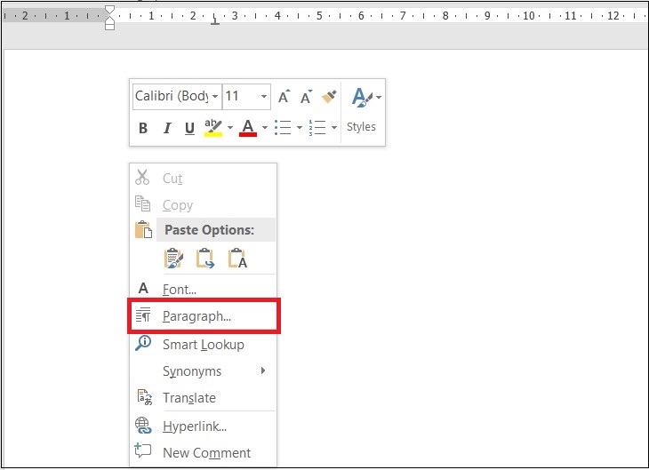Click the Paste Options header
The width and height of the screenshot is (649, 470).
tap(216, 229)
